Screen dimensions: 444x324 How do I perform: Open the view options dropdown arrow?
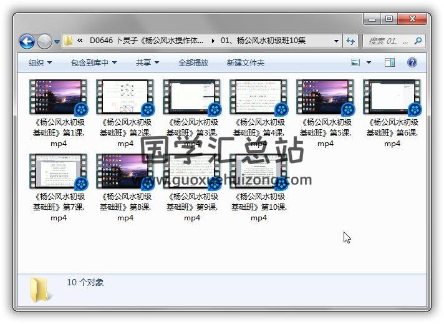[x=369, y=62]
